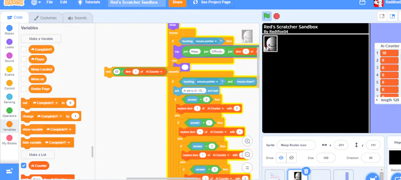Screen dimensions: 401x180
Task: Click item 1 value 10 in Ai Counter
Action: 389,53
